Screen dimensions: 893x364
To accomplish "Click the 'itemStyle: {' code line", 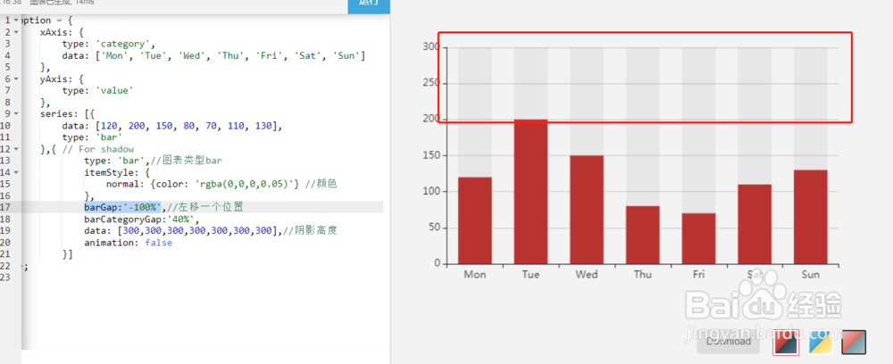I will point(117,172).
